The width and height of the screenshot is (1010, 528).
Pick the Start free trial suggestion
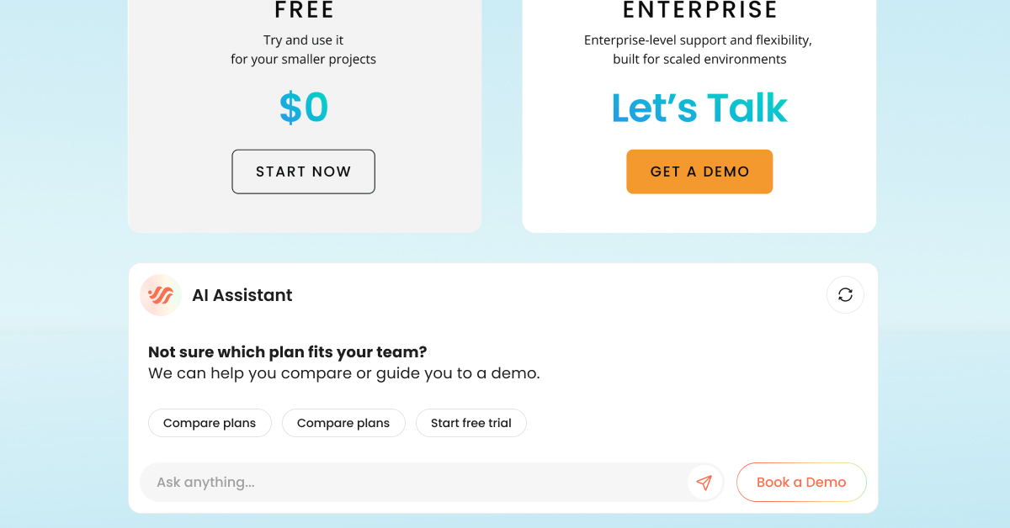pos(470,423)
